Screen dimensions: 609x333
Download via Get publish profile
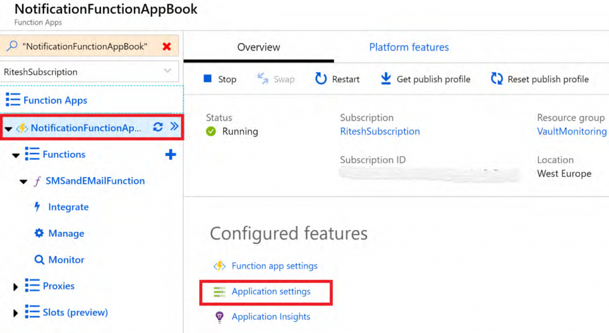(425, 79)
